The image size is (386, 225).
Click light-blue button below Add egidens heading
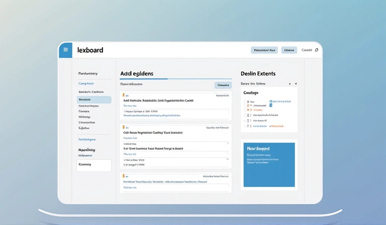(223, 85)
